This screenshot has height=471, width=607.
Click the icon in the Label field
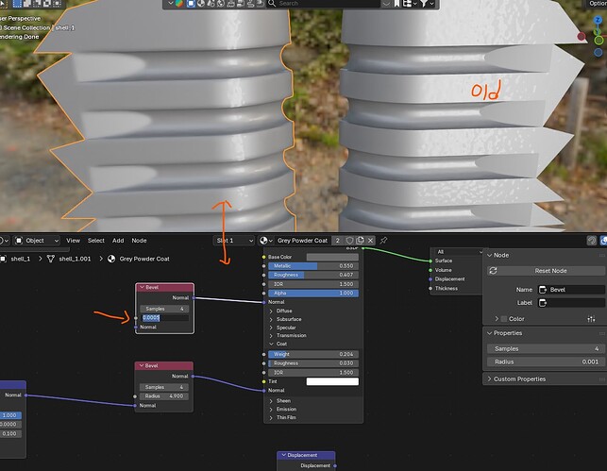click(543, 303)
